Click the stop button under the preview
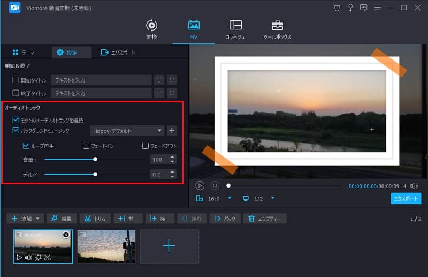Viewport: 428px width, 277px height. click(x=215, y=186)
